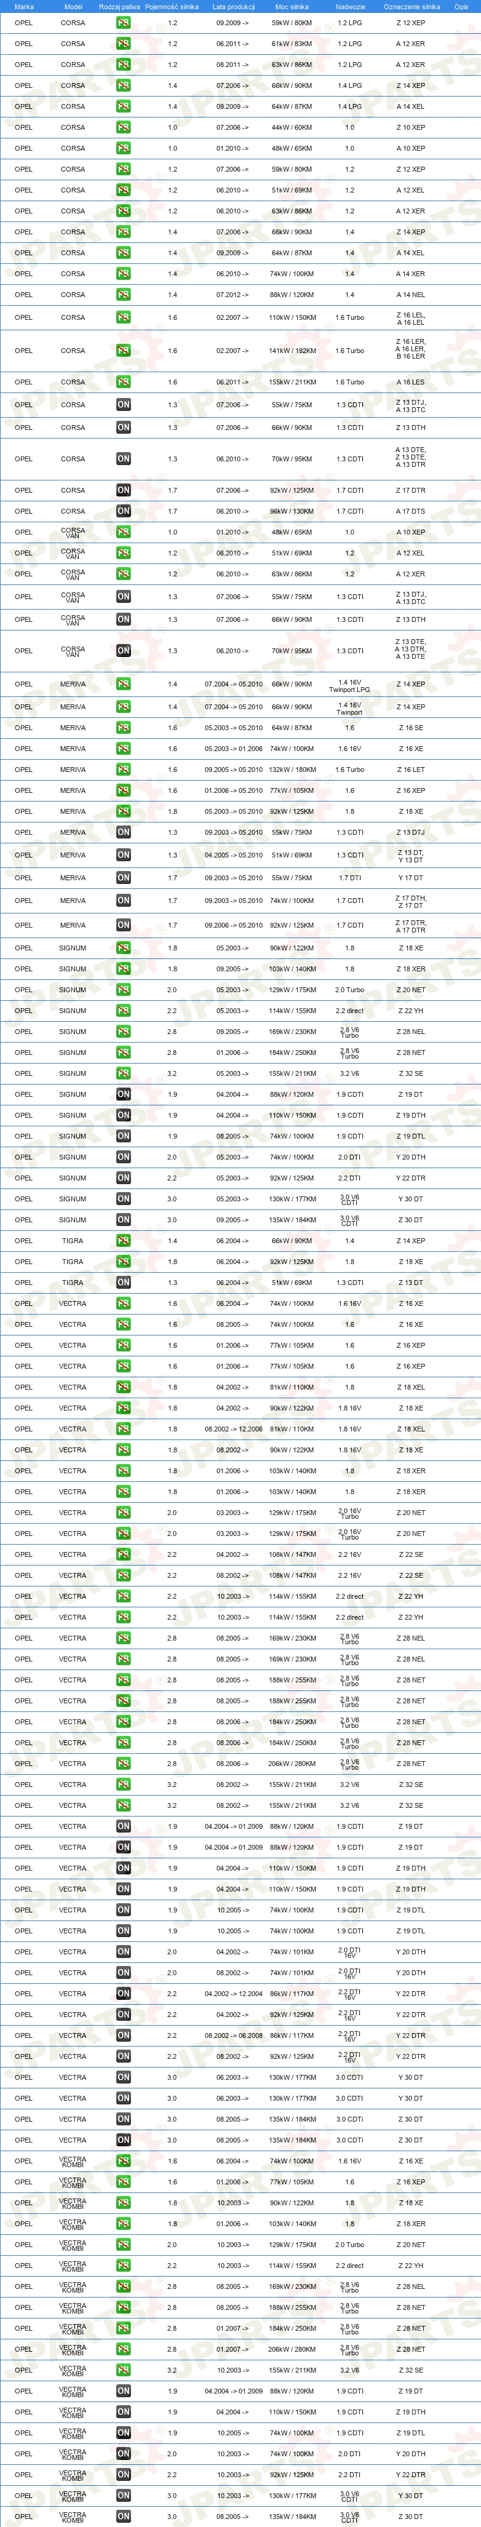Select the 'Y 17 DT' MERIVA engine code
This screenshot has width=481, height=2527.
pyautogui.click(x=411, y=878)
